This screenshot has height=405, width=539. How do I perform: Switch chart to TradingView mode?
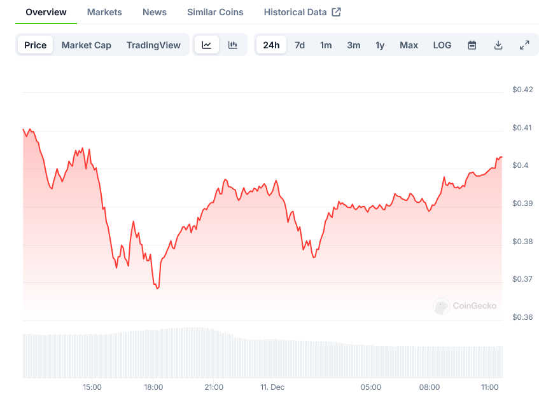pos(153,45)
